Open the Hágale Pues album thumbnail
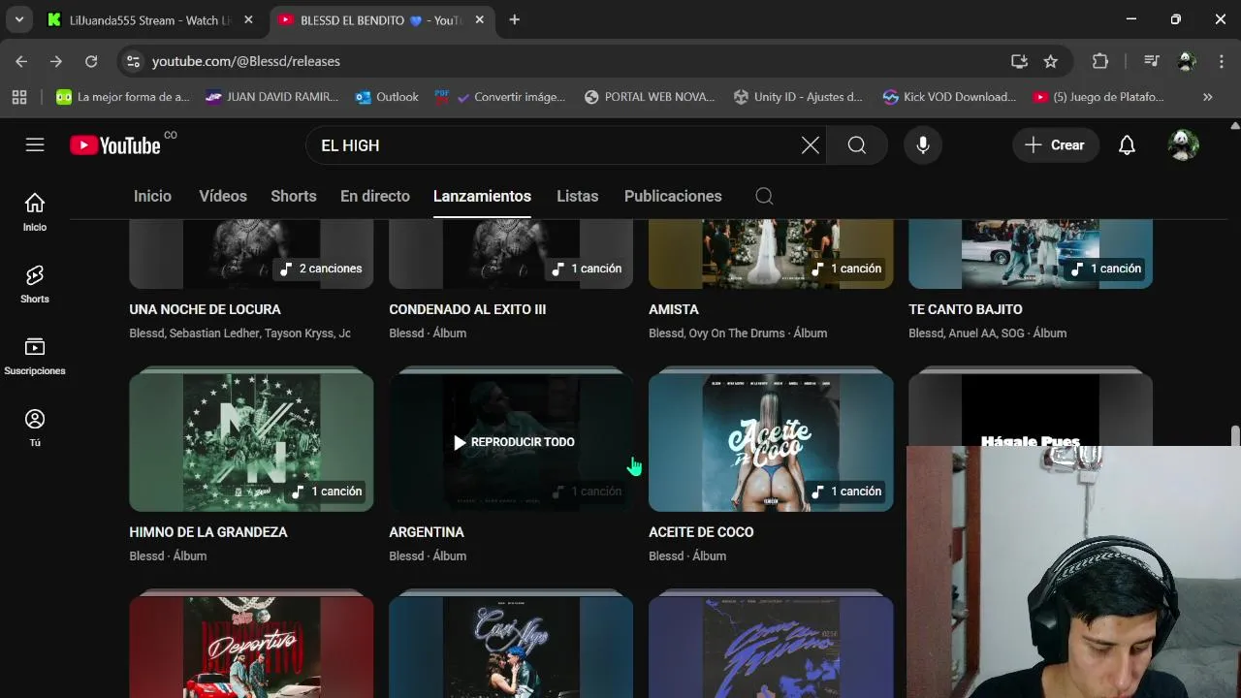The width and height of the screenshot is (1241, 698). (x=1030, y=409)
